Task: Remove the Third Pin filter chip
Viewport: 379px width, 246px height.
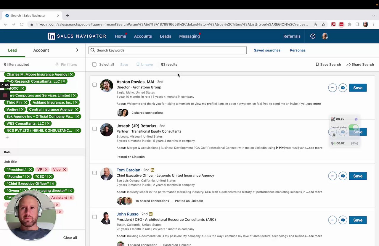Action: (x=26, y=102)
